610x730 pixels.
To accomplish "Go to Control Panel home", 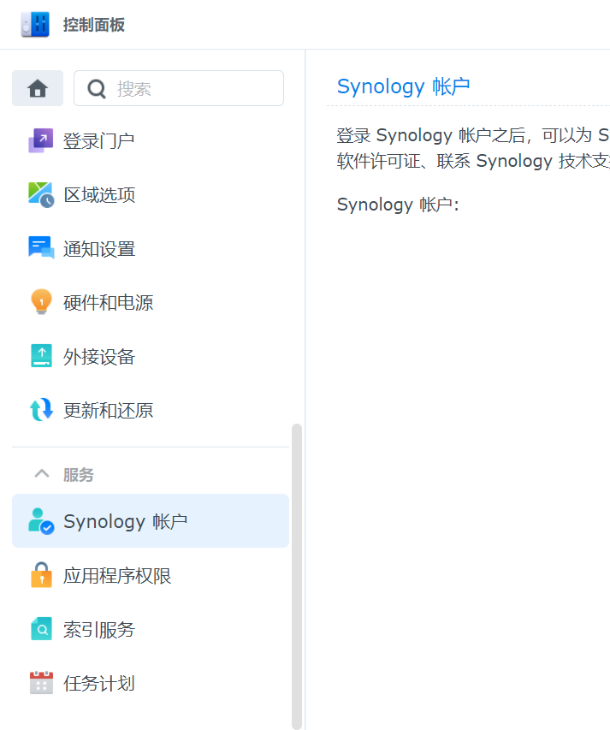I will pyautogui.click(x=38, y=88).
